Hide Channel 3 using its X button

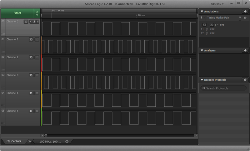37,75
